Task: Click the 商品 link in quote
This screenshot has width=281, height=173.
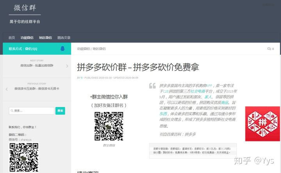Action: tap(225, 103)
